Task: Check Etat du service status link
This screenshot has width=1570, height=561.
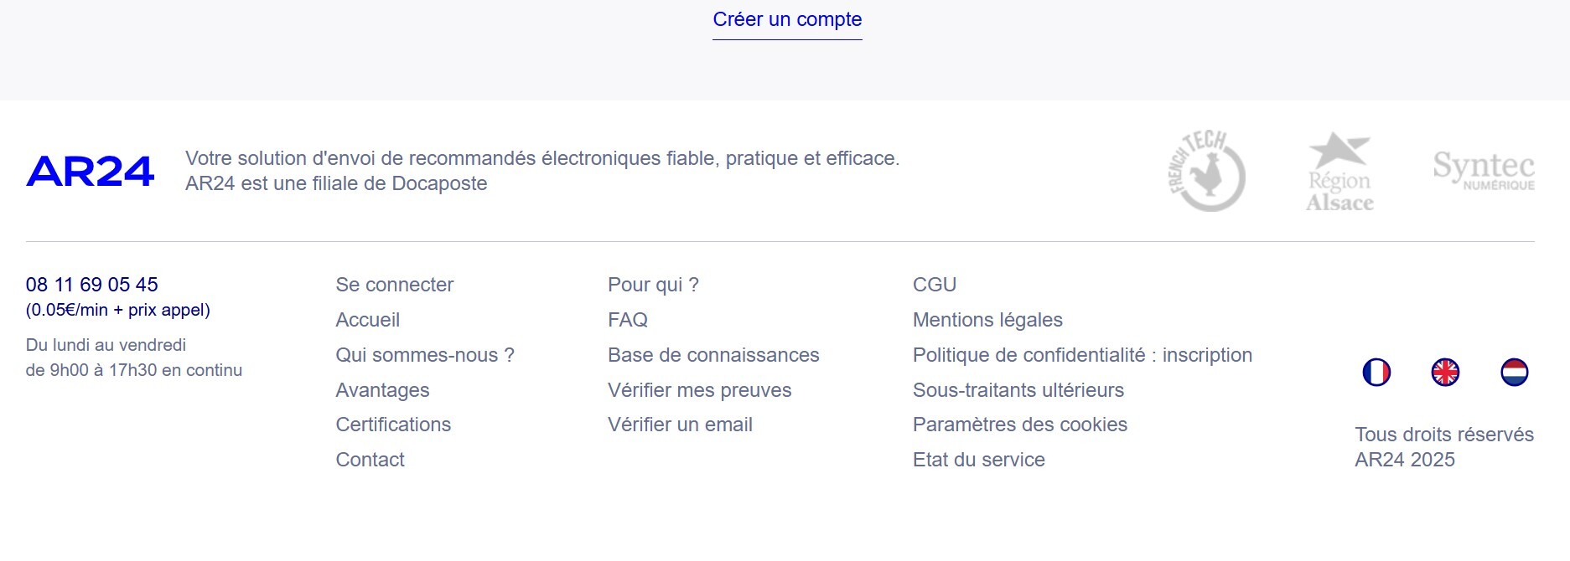Action: click(978, 460)
